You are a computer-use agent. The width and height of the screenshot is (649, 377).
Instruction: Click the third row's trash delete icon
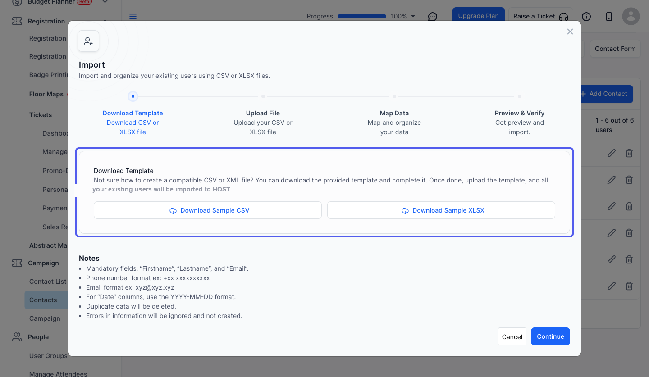[x=629, y=206]
